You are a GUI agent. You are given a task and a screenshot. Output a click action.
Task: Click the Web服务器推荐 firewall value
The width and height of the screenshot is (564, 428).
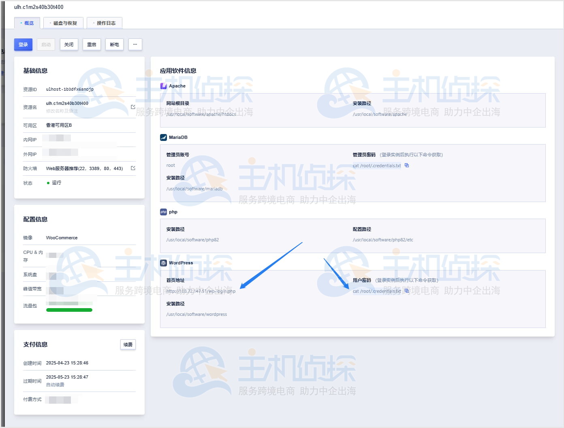(84, 168)
